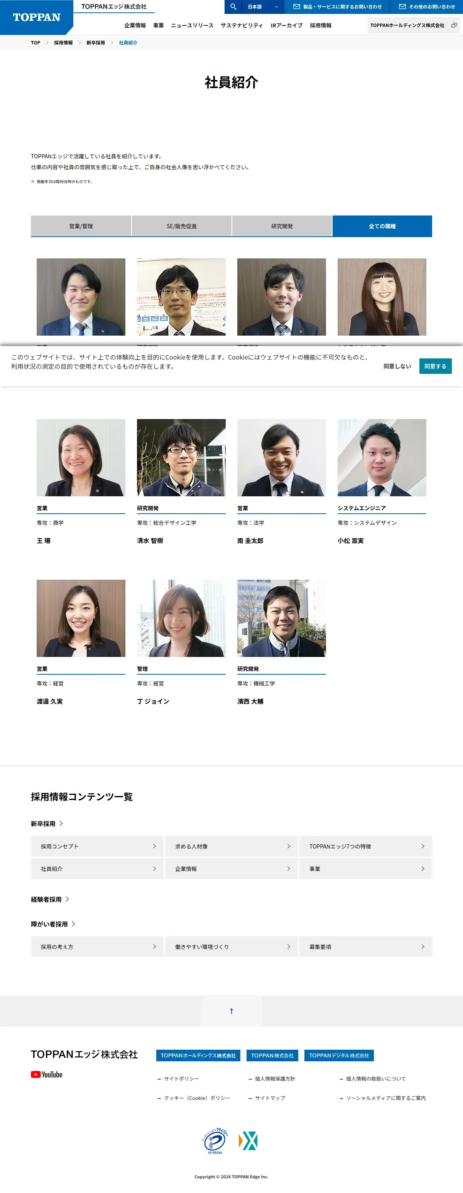Click the Privacy Mark badge
Viewport: 463px width, 1193px height.
[215, 1140]
